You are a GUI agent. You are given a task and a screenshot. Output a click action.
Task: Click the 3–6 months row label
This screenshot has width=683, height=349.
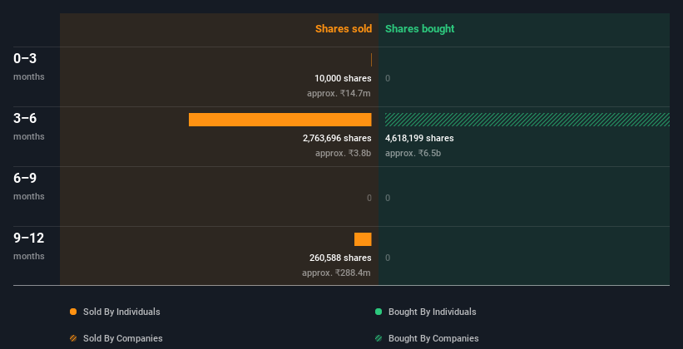(x=29, y=126)
